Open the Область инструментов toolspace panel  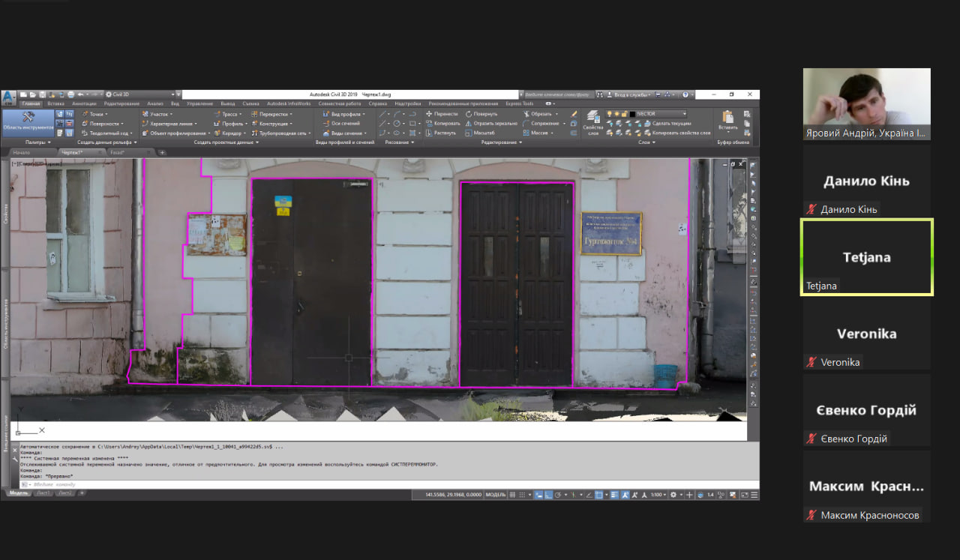pos(28,121)
